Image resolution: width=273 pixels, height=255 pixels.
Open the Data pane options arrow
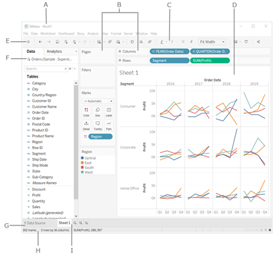click(76, 52)
